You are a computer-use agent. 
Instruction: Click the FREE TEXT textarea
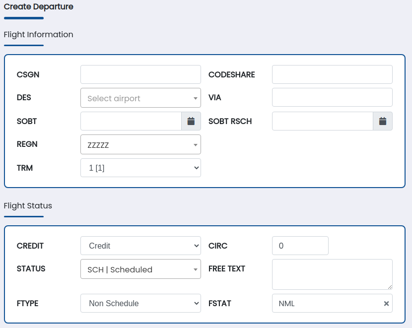point(332,274)
